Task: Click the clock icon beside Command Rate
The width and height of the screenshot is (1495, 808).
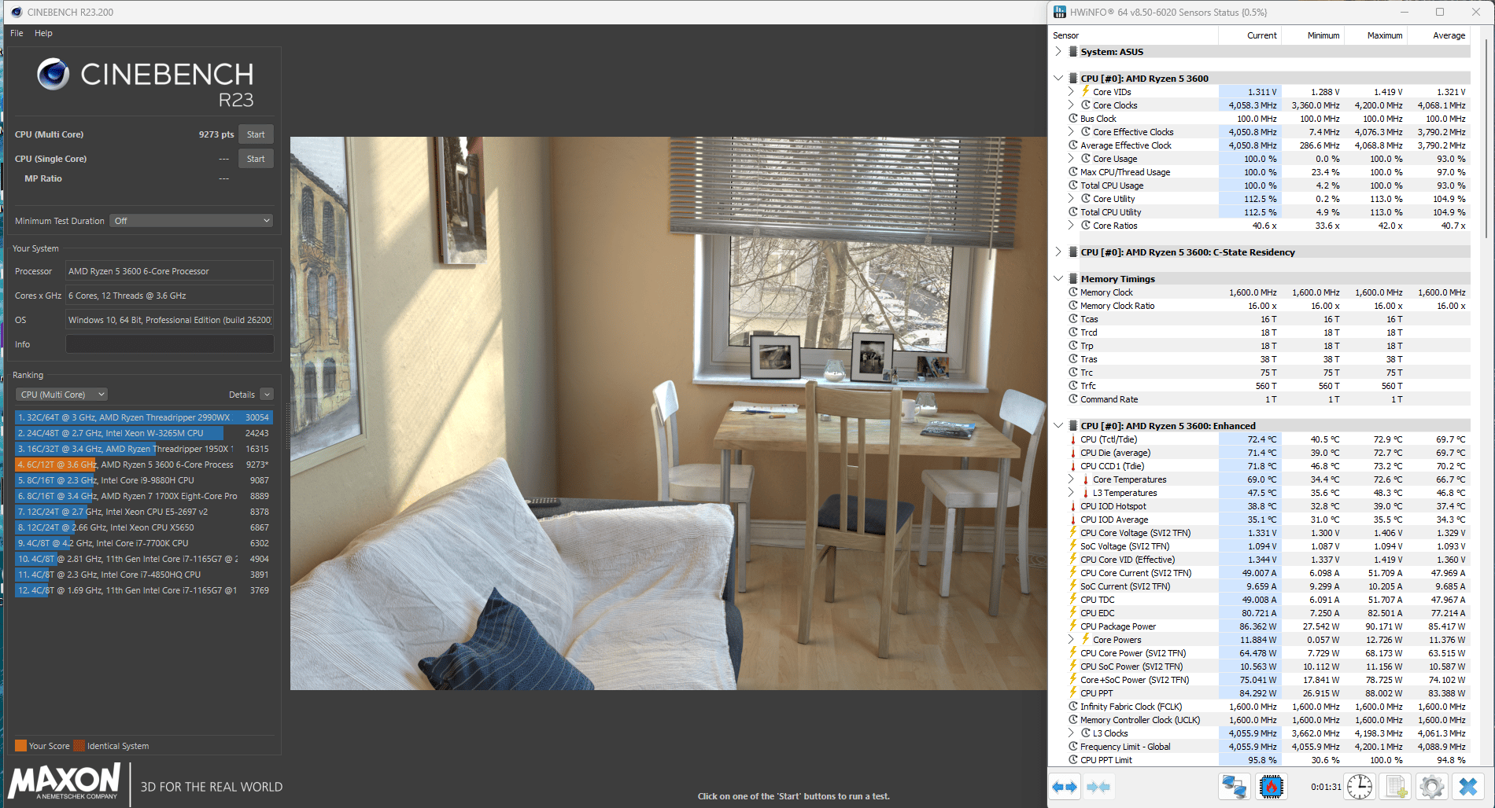Action: pos(1073,399)
